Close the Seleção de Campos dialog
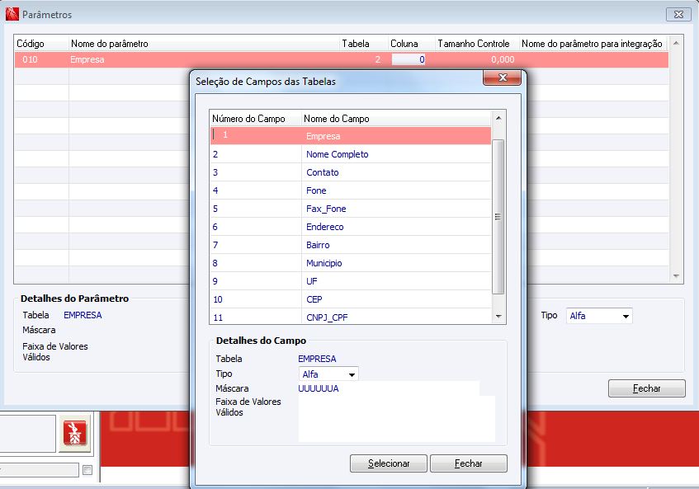Viewport: 699px width, 489px height. tap(502, 78)
